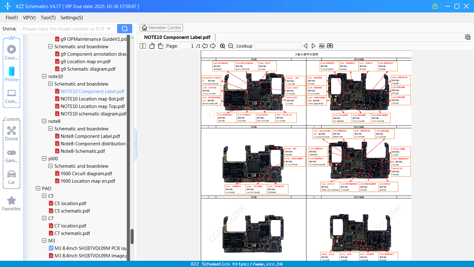Open C5 schematic.pdf

click(x=72, y=211)
